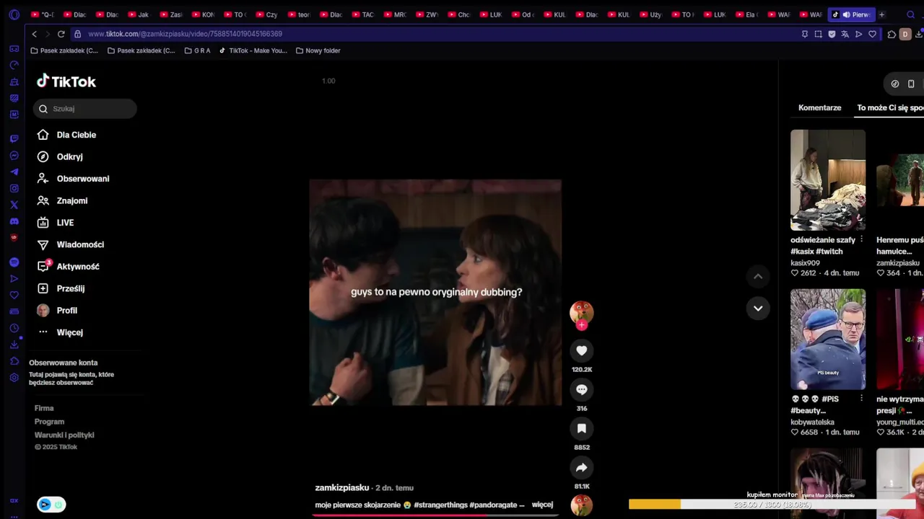Open browser history clock in sidebar
Screen dimensions: 924x519
(x=14, y=328)
